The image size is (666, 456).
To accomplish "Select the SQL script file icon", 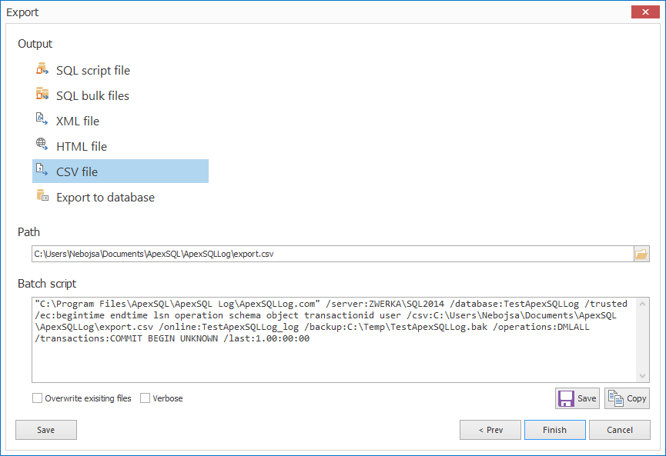I will (42, 69).
